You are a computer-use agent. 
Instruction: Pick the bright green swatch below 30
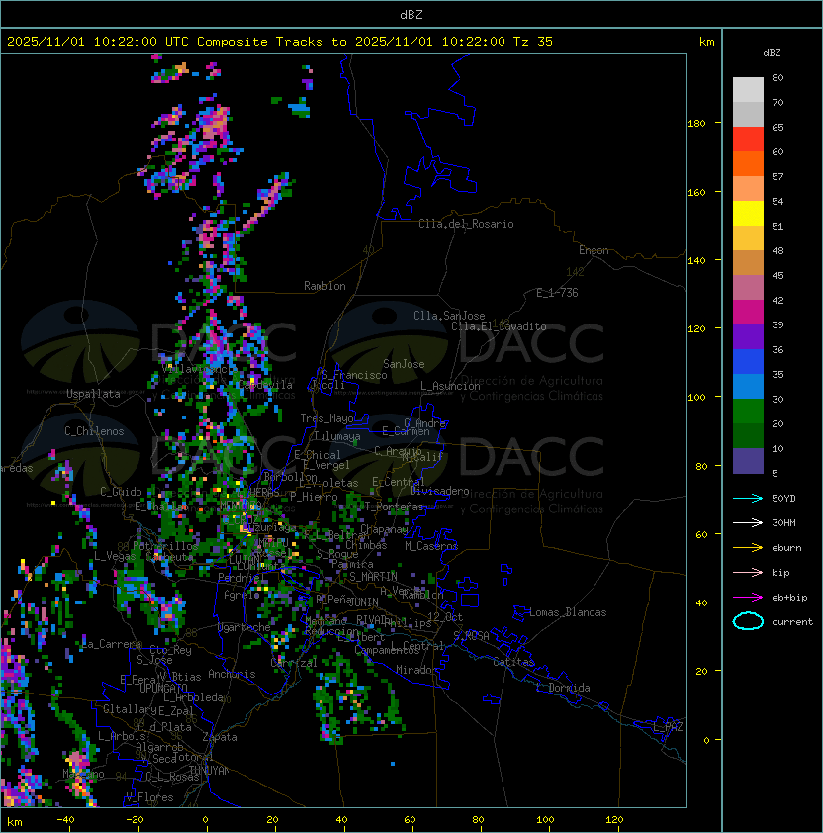pos(748,412)
